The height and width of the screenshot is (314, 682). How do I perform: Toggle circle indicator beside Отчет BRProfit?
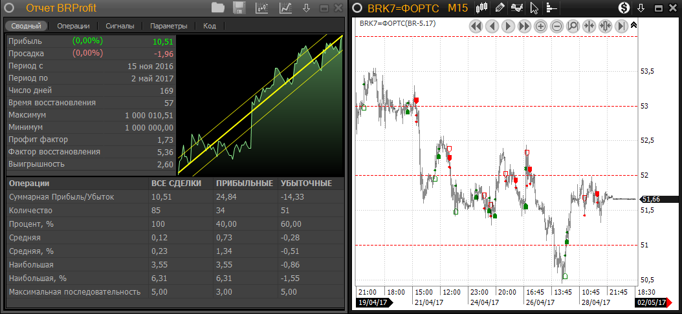pos(9,8)
